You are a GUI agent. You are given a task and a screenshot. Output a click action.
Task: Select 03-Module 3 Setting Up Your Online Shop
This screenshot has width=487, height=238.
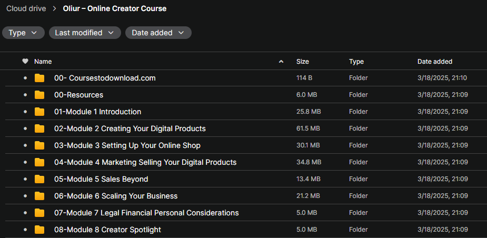(127, 145)
